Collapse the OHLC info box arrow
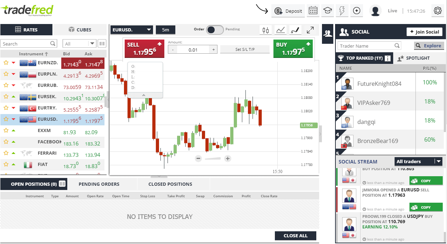The image size is (447, 244). coord(143,95)
